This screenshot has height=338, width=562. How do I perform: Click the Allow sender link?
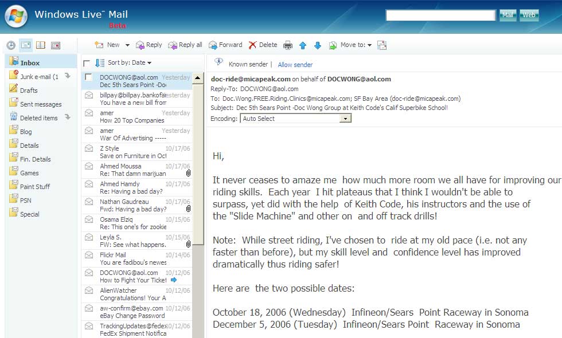click(295, 65)
